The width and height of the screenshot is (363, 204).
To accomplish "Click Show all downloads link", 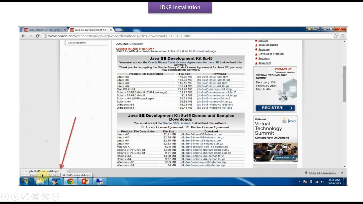I will coord(323,173).
